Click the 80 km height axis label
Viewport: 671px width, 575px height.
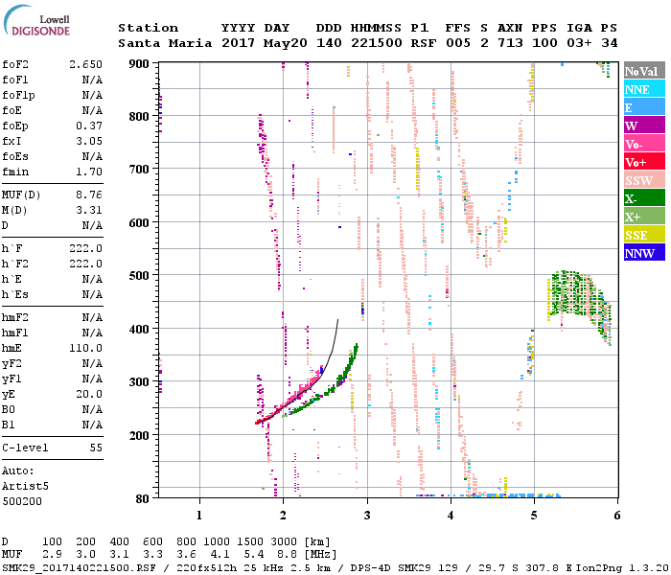pos(143,498)
